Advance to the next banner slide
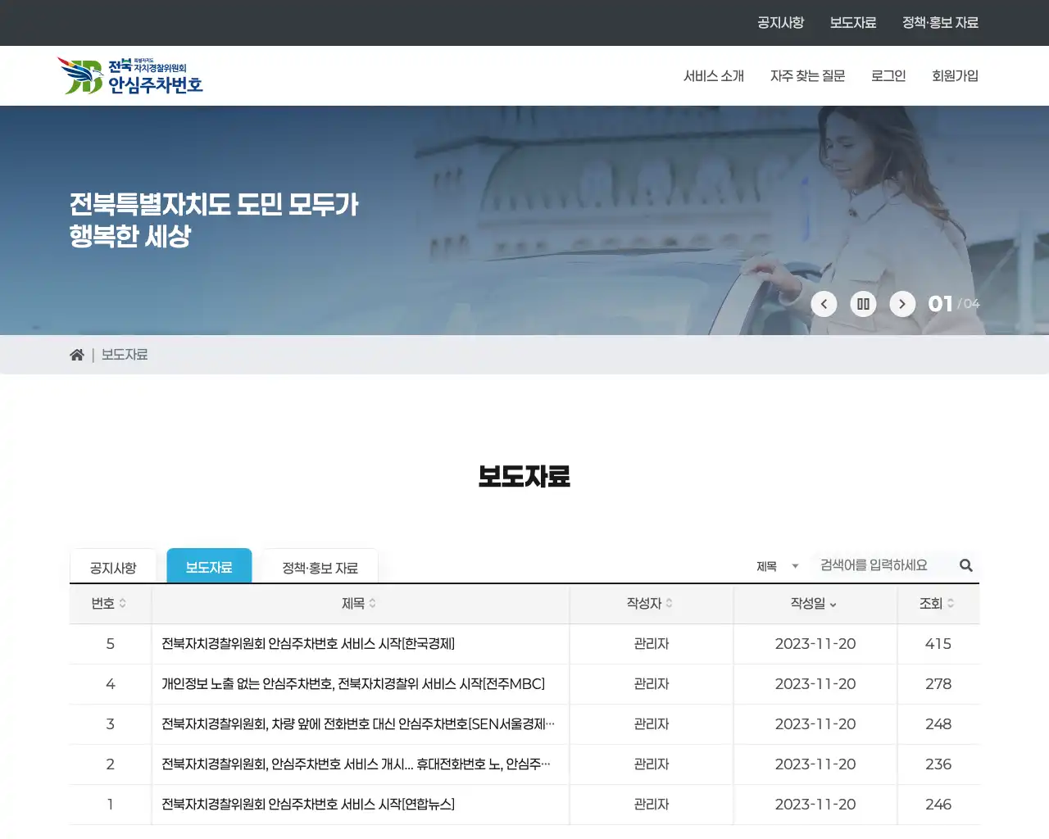Screen dimensions: 1049x839 (902, 303)
